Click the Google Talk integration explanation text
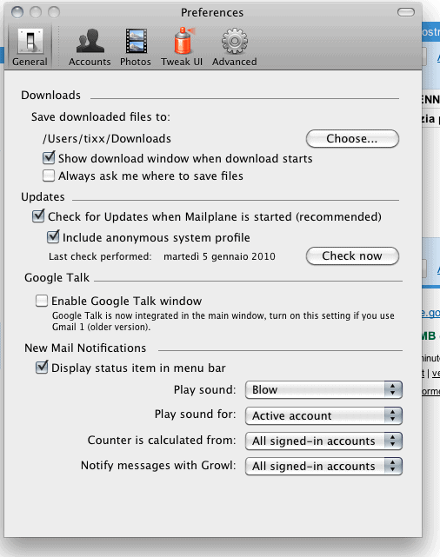440x557 pixels. pos(223,322)
